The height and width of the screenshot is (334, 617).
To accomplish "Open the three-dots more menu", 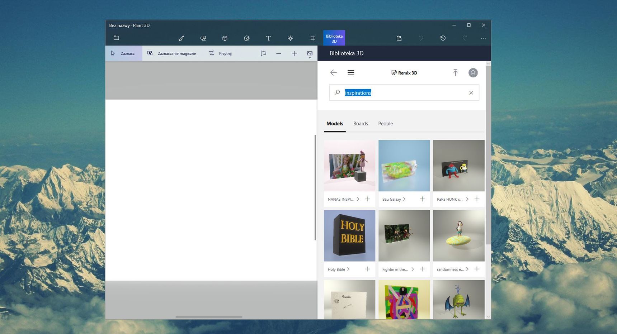I will 483,38.
